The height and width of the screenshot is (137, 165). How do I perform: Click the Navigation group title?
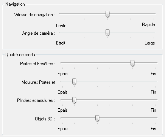coord(15,4)
